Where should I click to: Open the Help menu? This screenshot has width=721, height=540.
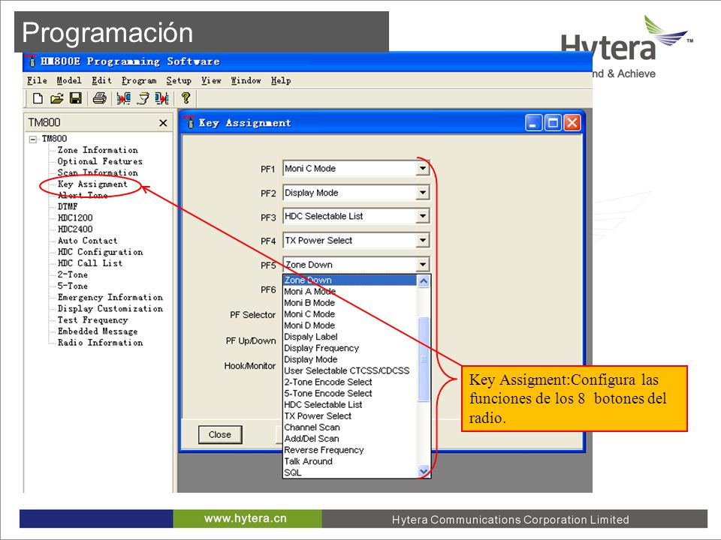coord(280,80)
